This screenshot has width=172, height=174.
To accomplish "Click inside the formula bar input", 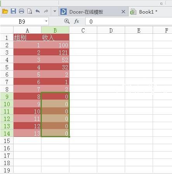I will click(129, 21).
